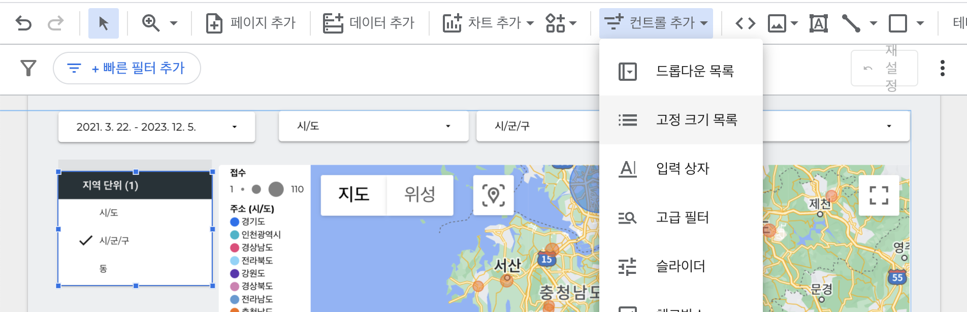967x312 pixels.
Task: Choose 드롭다운 목록 from control menu
Action: [681, 71]
